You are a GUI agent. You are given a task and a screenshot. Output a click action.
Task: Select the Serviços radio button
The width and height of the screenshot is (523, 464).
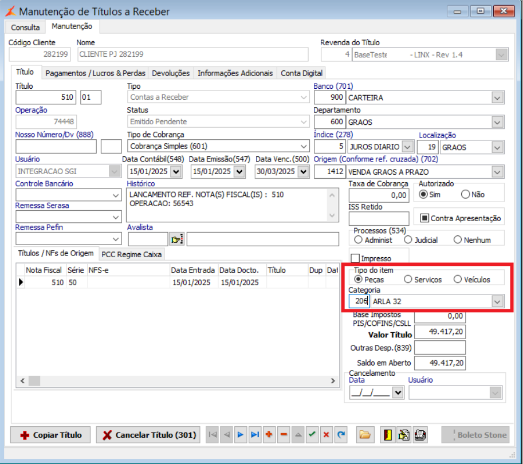tap(408, 280)
